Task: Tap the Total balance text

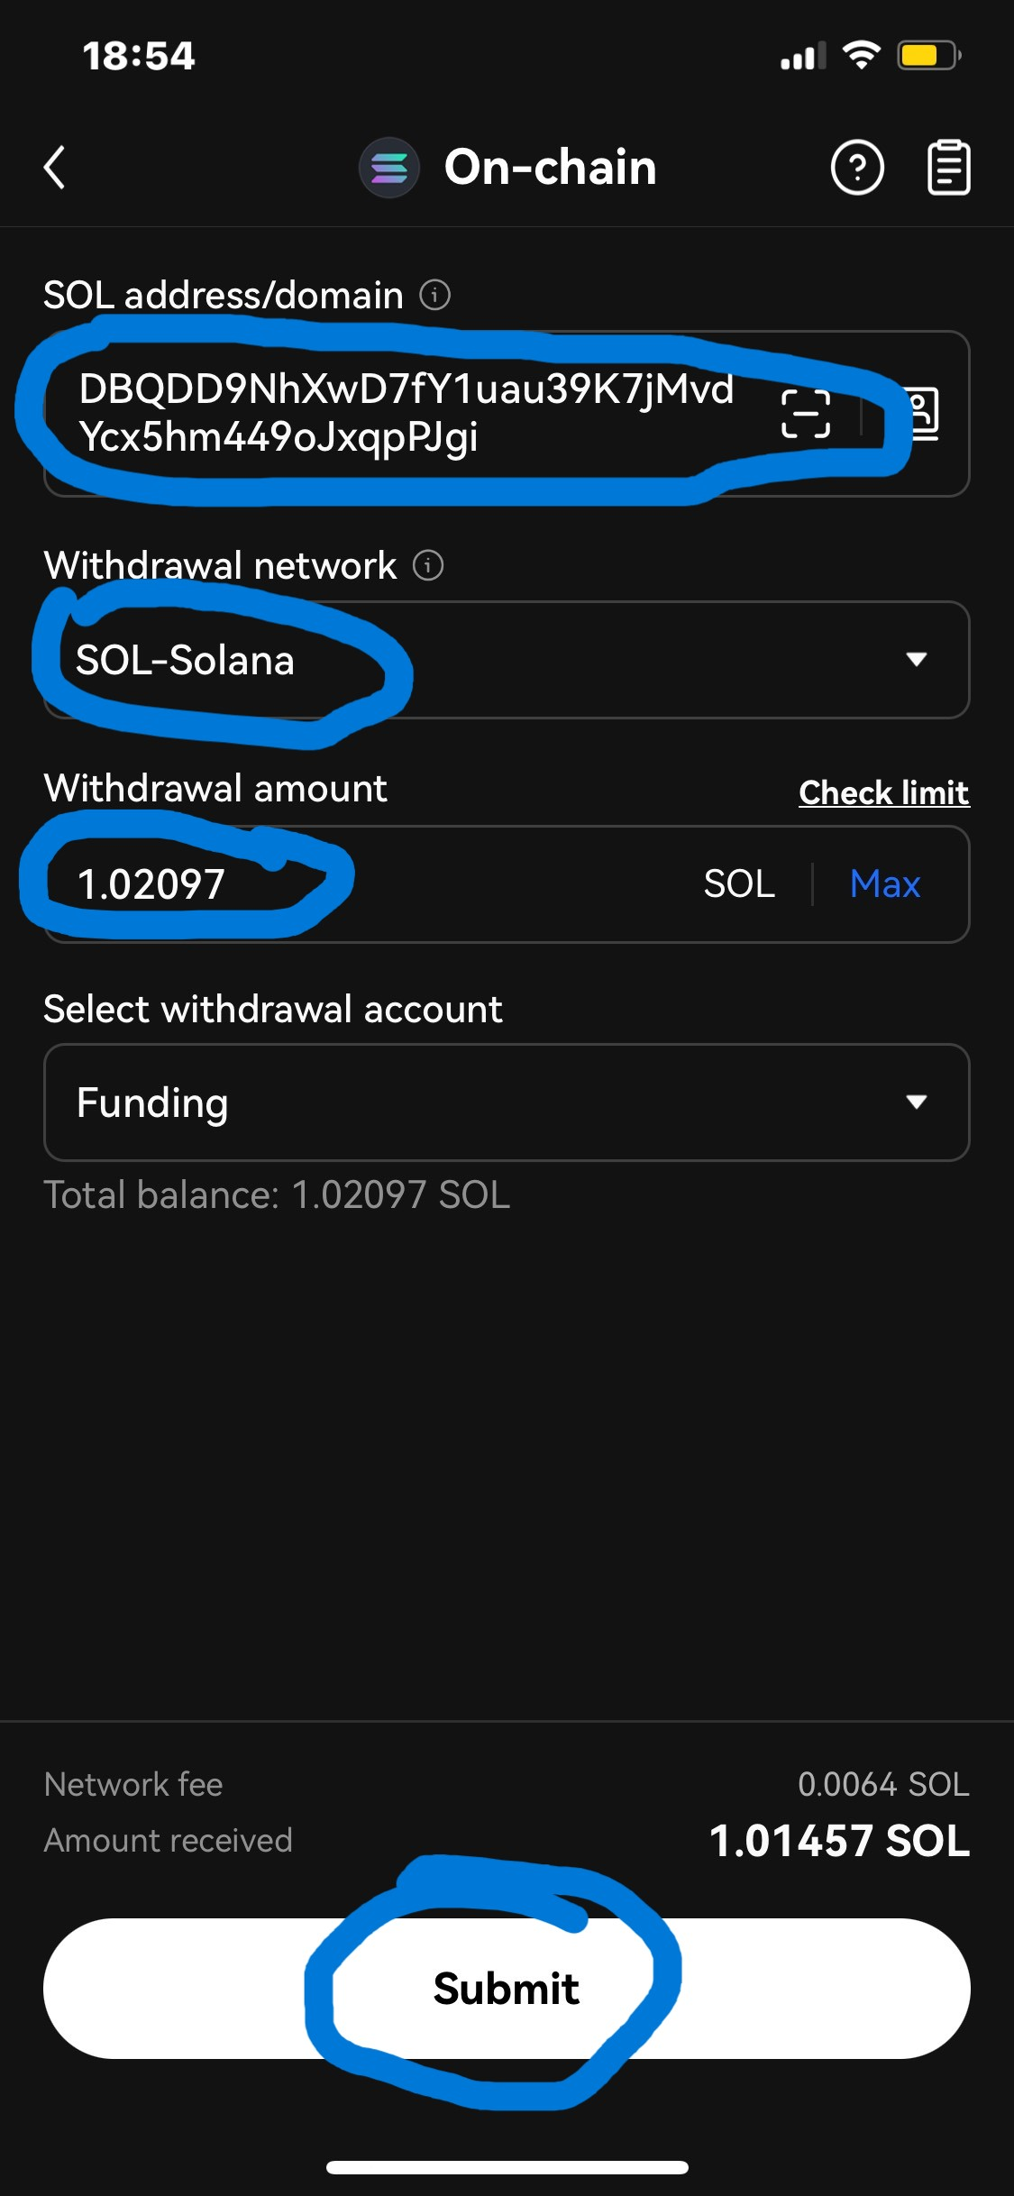Action: (277, 1195)
